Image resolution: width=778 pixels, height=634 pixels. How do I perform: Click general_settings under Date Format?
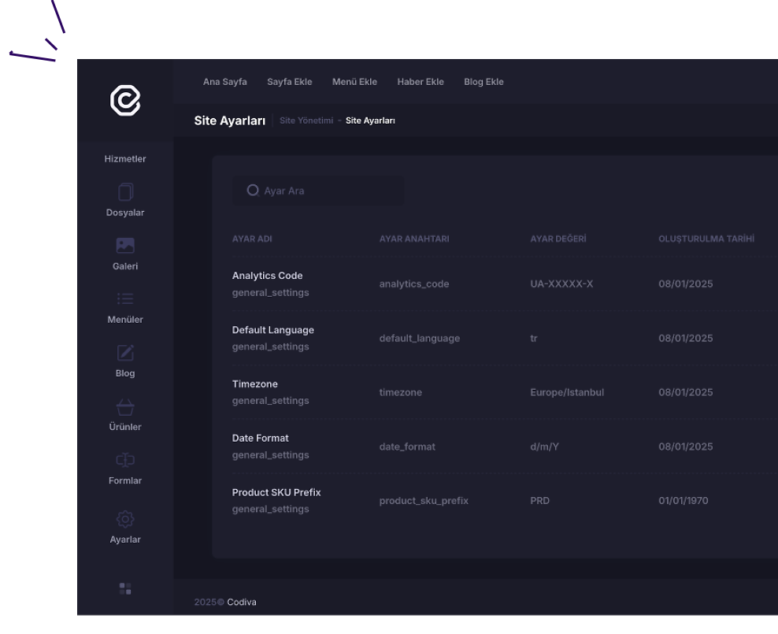(x=270, y=455)
